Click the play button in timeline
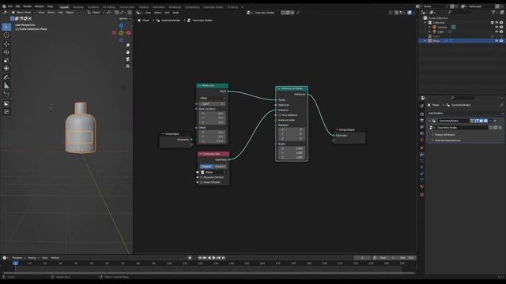This screenshot has height=284, width=506. [x=213, y=258]
